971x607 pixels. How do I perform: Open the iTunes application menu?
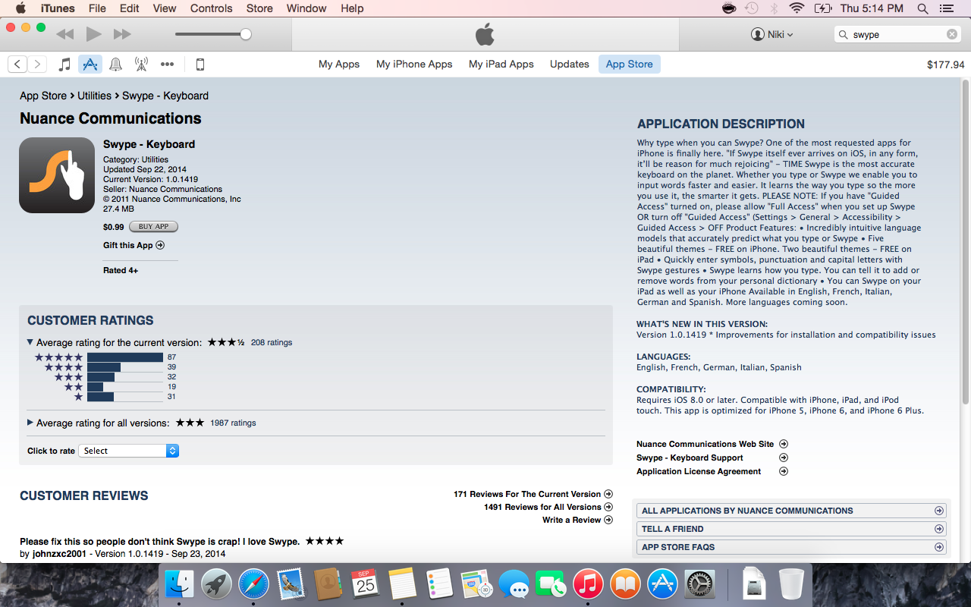[x=58, y=8]
